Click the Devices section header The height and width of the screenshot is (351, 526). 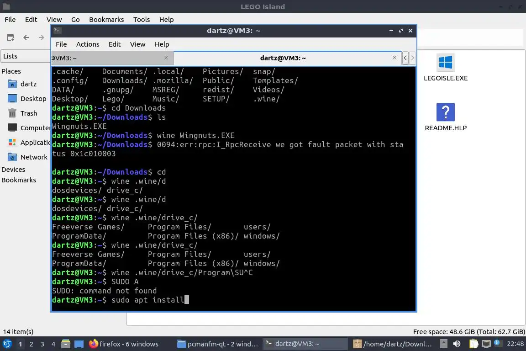click(13, 170)
